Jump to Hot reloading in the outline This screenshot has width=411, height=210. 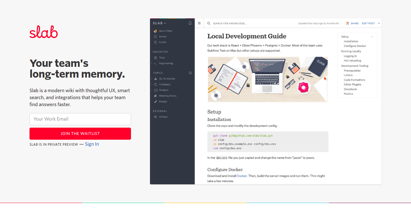(x=353, y=60)
